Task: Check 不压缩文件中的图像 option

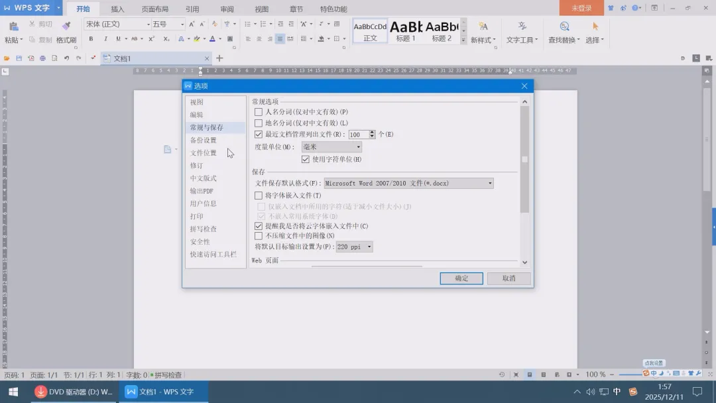Action: [259, 236]
